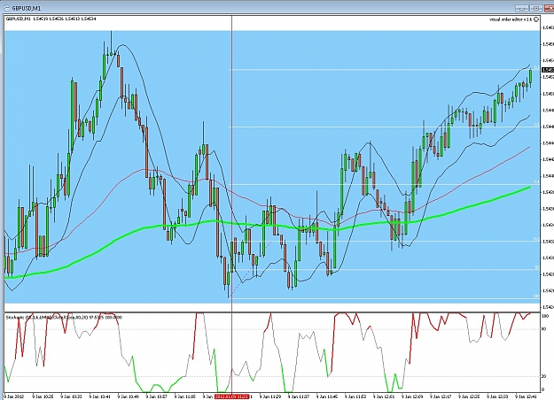The image size is (554, 400).
Task: Click the '9 Jan 10:33' time axis label
Action: pyautogui.click(x=71, y=396)
